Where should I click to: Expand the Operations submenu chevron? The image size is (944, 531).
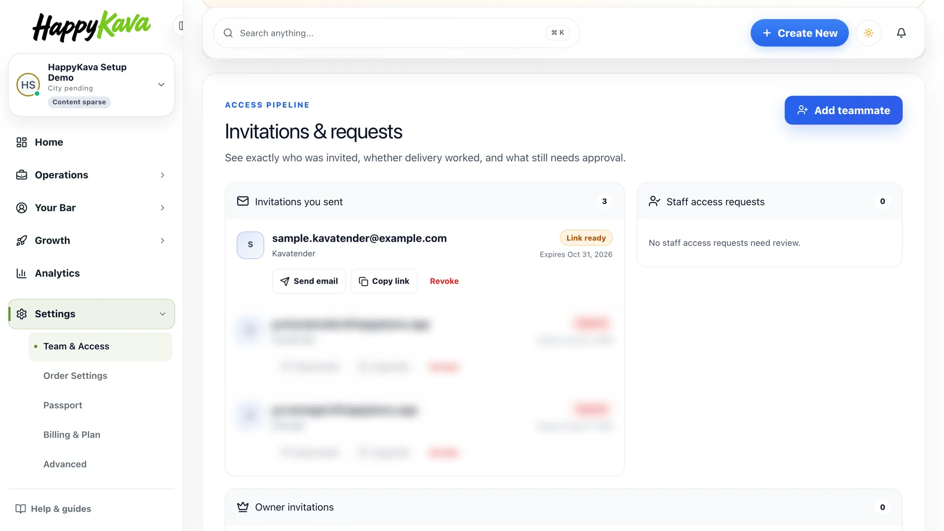(x=163, y=175)
